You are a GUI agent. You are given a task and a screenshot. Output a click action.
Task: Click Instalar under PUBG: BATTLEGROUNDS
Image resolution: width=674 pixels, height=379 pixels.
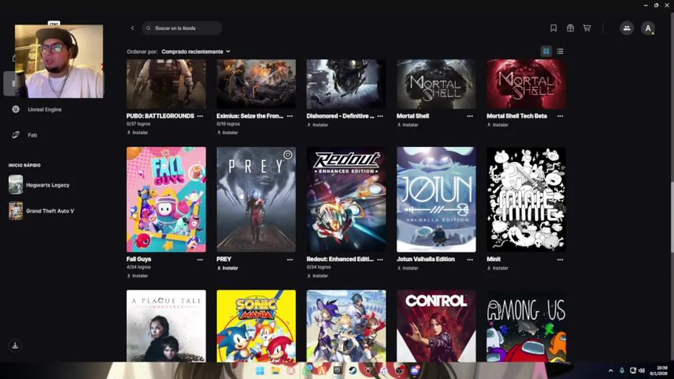coord(138,133)
